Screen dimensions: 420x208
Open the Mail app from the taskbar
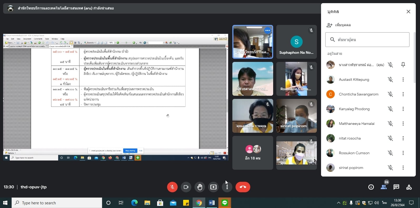pyautogui.click(x=173, y=203)
